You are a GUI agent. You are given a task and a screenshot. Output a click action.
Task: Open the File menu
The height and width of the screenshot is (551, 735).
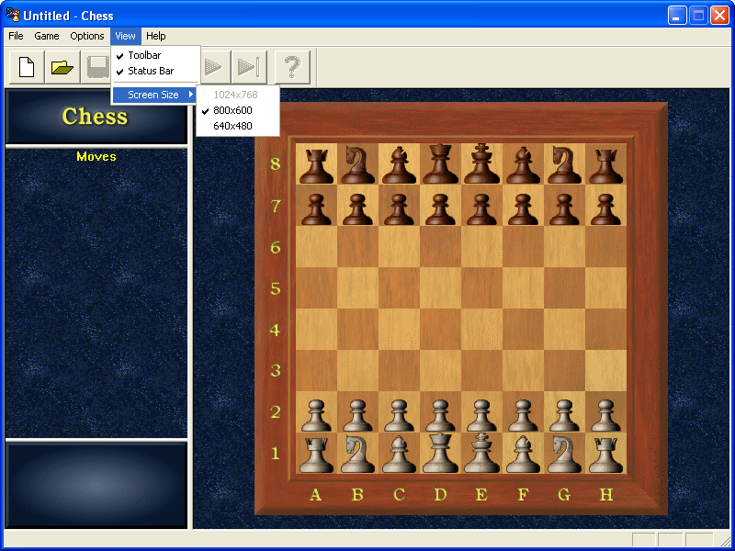click(x=15, y=36)
